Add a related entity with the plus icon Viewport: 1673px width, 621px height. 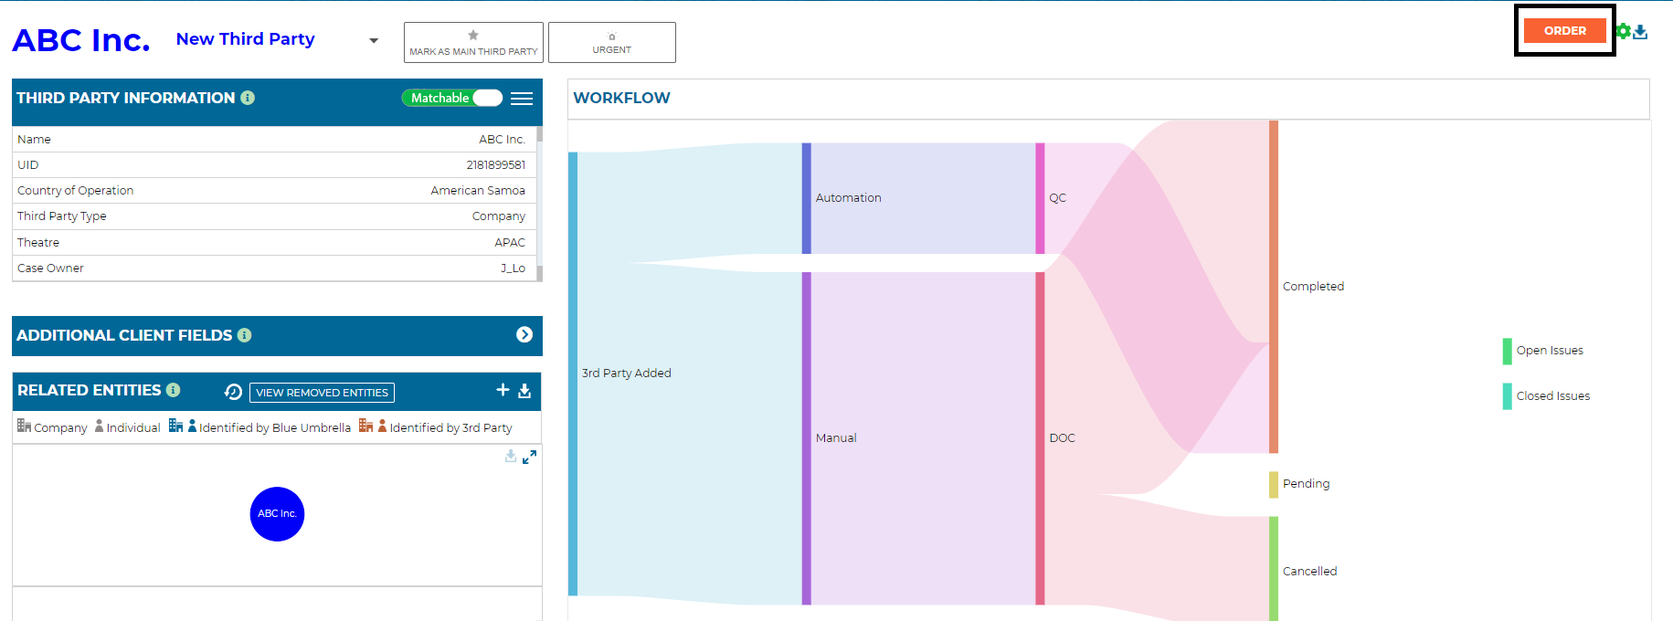point(503,390)
